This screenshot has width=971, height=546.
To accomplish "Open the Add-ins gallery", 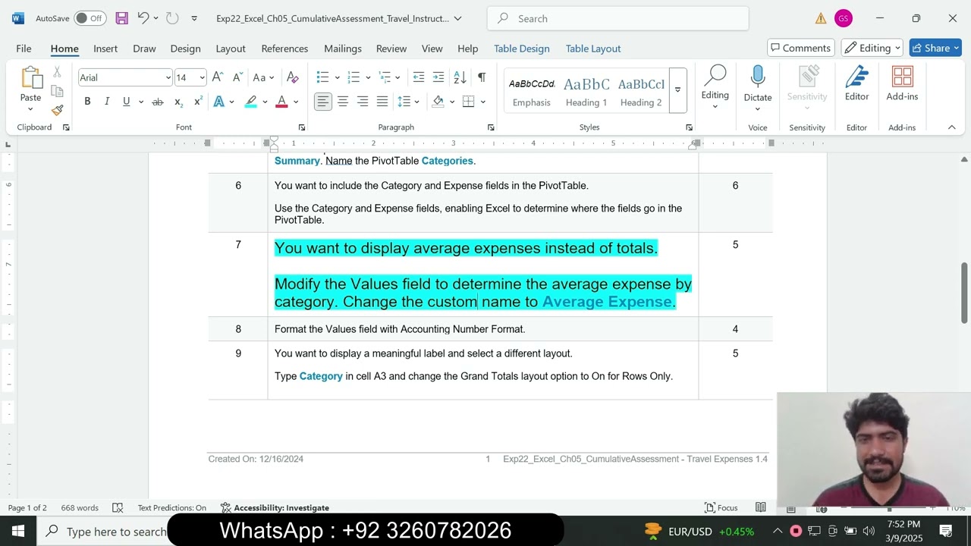I will (902, 84).
